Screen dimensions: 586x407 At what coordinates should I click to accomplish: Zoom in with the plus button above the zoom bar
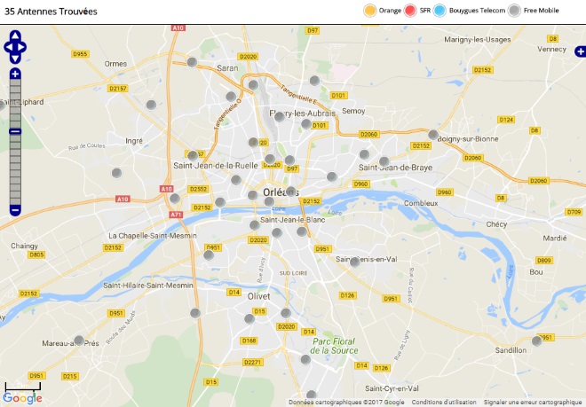pos(15,74)
